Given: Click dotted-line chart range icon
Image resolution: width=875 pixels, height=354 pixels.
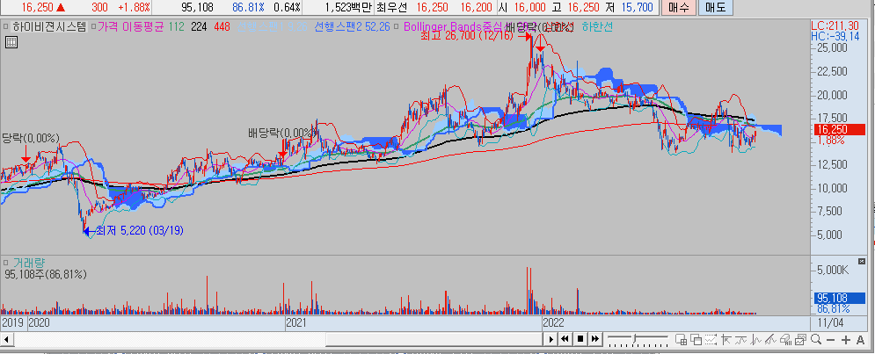Looking at the screenshot, I should click(711, 339).
